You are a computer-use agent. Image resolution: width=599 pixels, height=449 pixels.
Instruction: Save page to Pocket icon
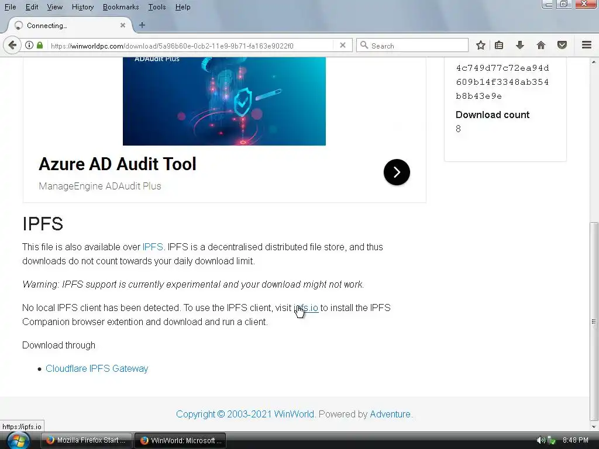[x=562, y=45]
